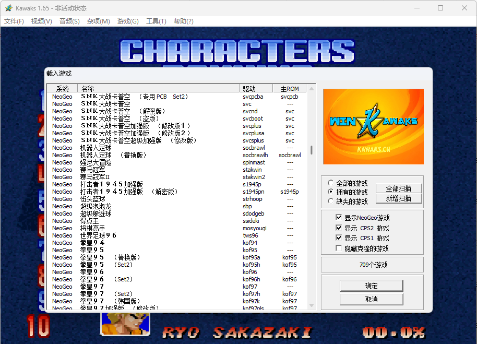Select 拳皇94 game row
Screen dimensions: 477x344
(176, 243)
